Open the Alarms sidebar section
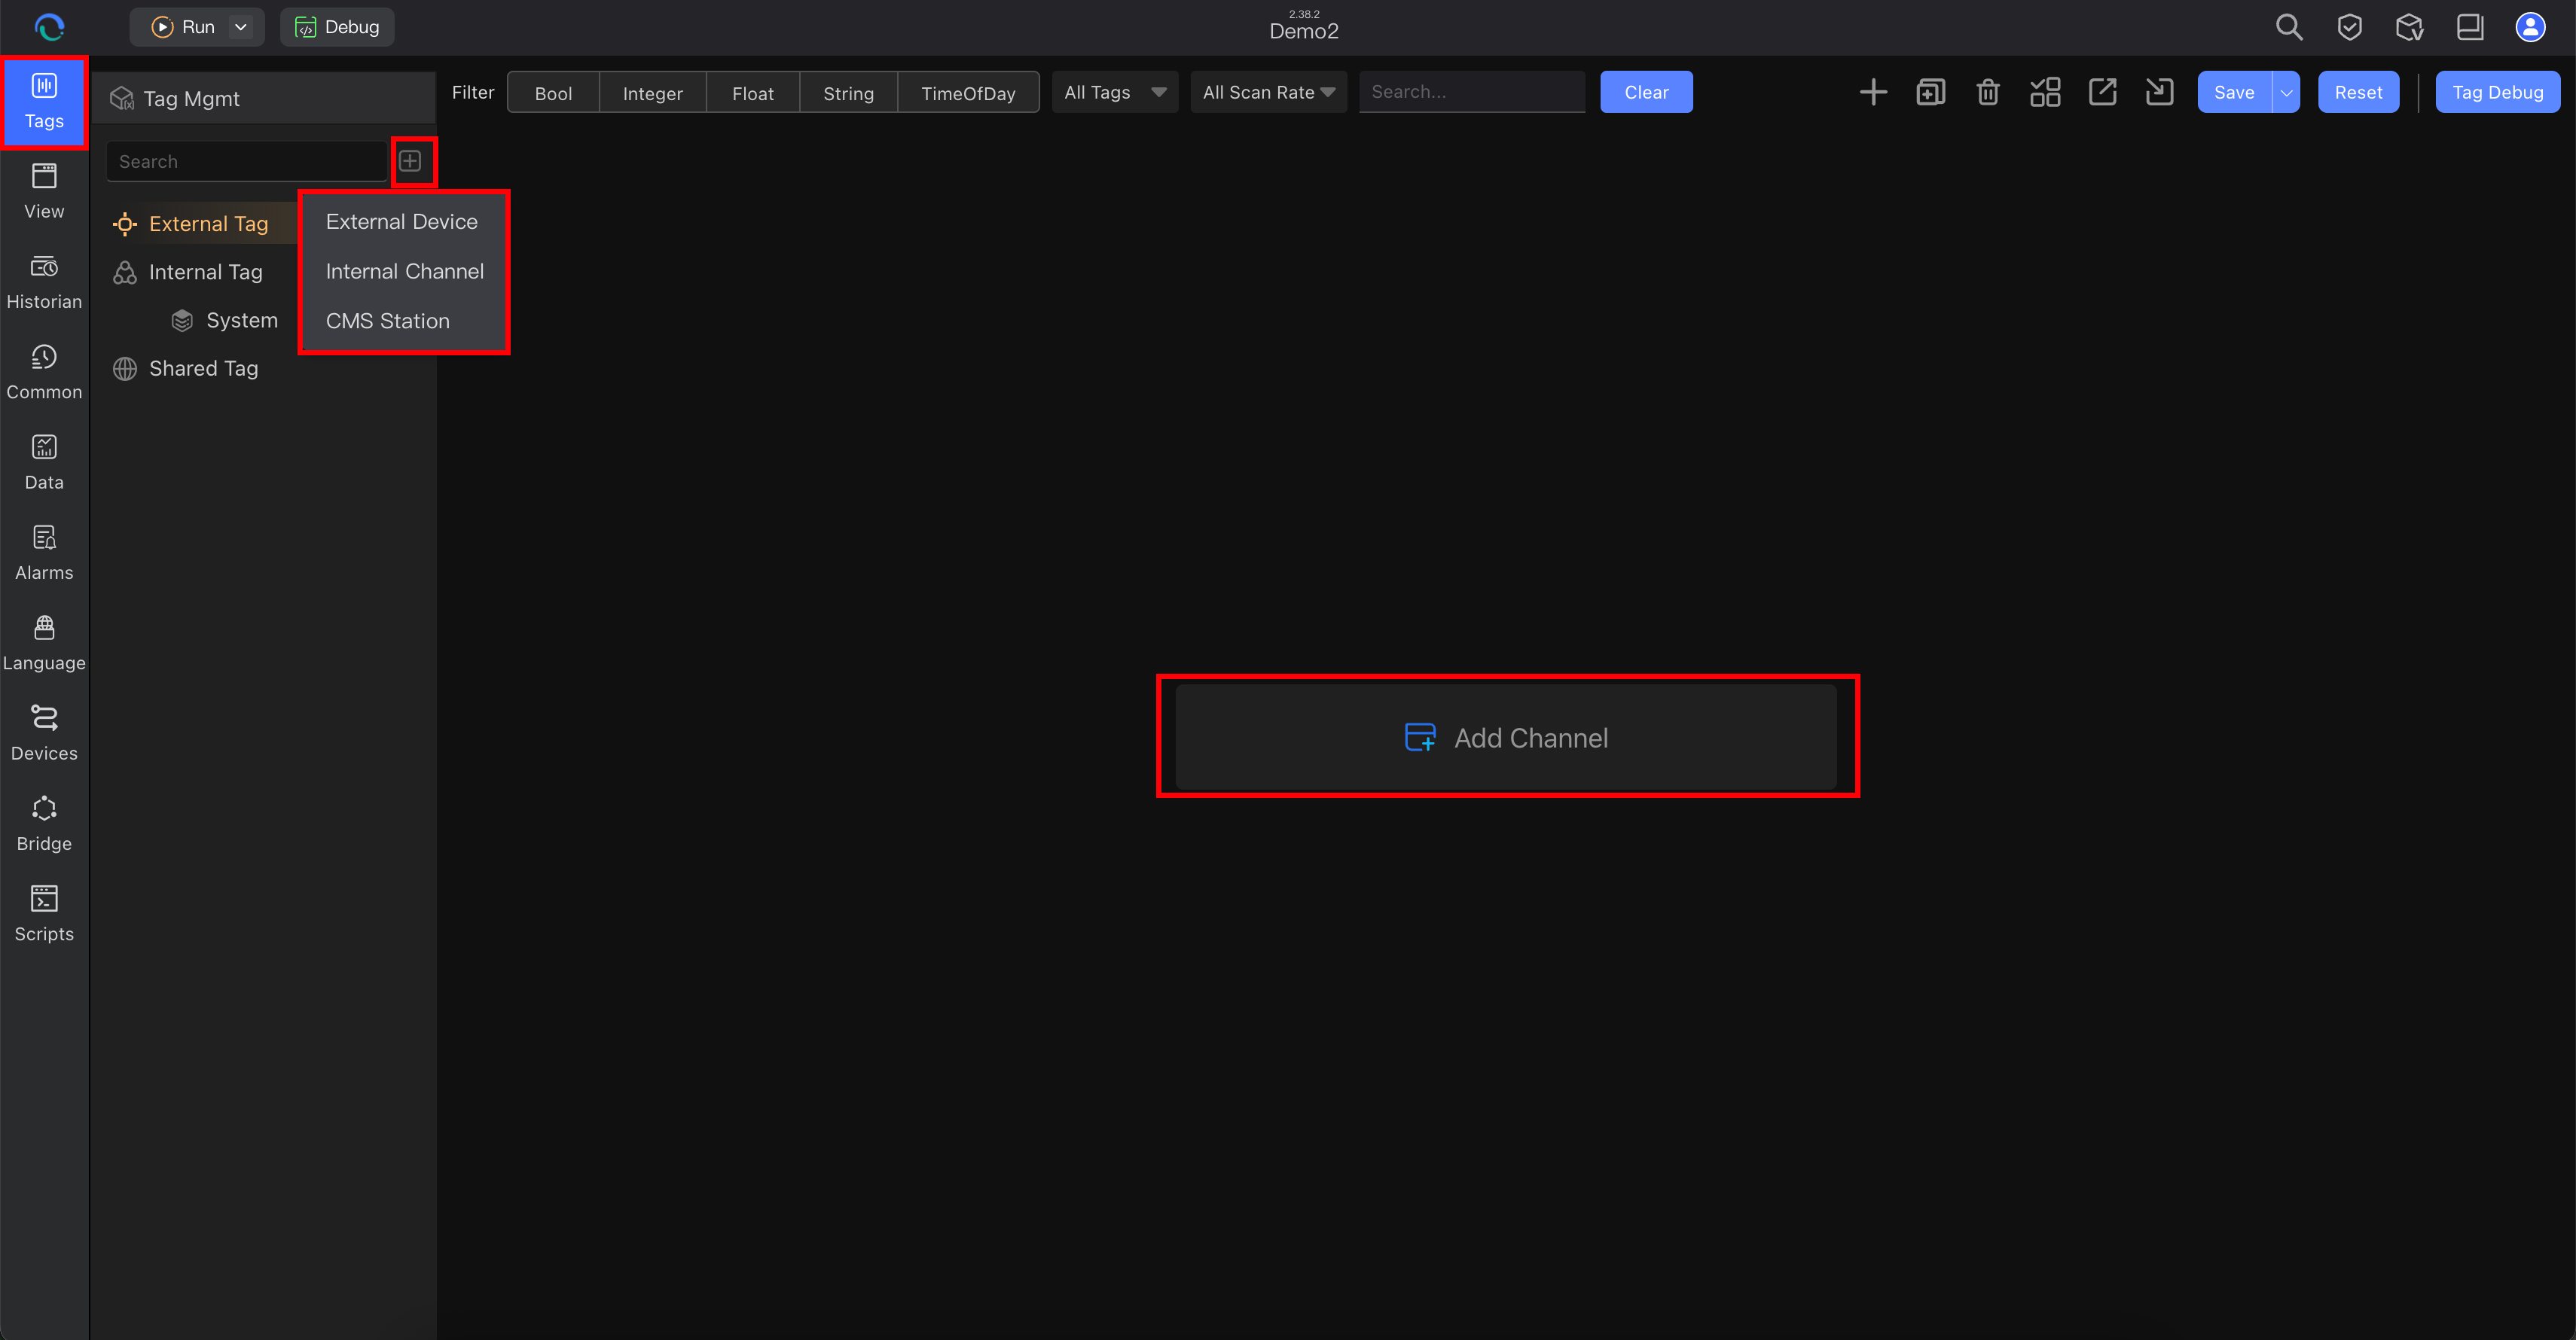This screenshot has width=2576, height=1340. coord(44,553)
